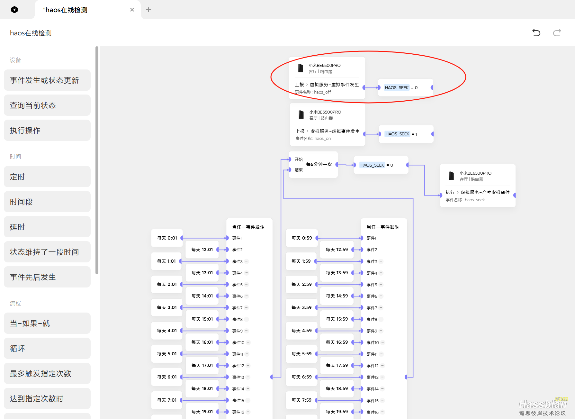Click router icon in haos_off card
Viewport: 575px width, 419px height.
point(301,68)
